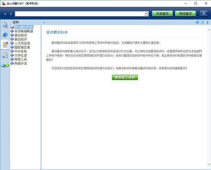The width and height of the screenshot is (211, 170).
Task: Click the book icon beside 英语沙龙
Action: pos(12,63)
